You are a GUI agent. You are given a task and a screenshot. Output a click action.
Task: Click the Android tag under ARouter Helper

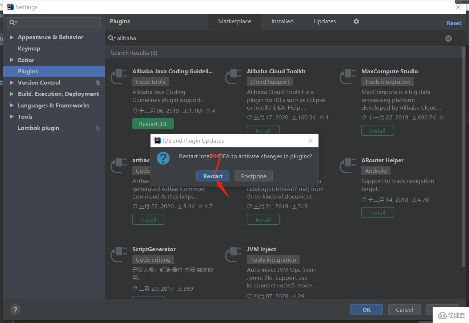tap(376, 171)
